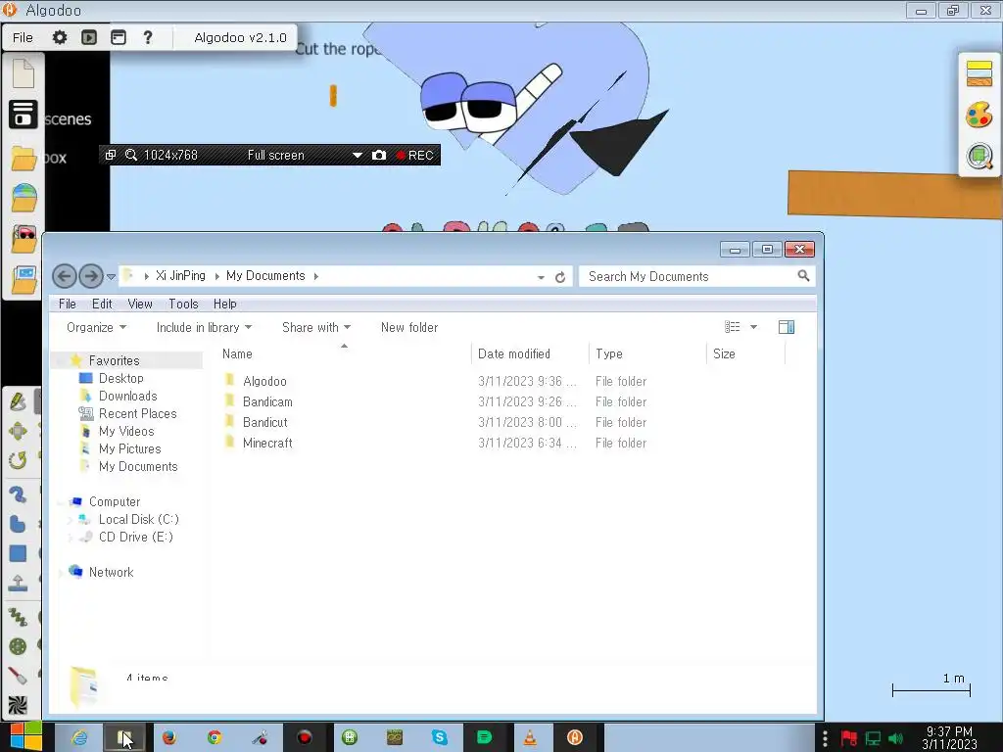Click the Algodoo play tutorials icon

[89, 37]
